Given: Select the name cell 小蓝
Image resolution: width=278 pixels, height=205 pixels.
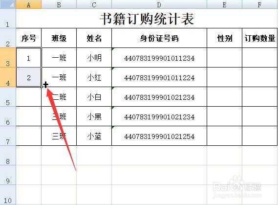Looking at the screenshot, I should pos(94,136).
